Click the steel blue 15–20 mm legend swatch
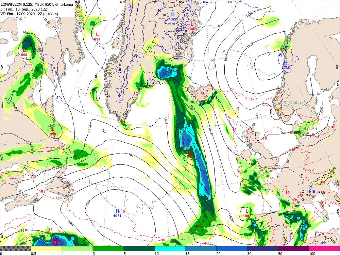Image resolution: width=340 pixels, height=256 pixels. [201, 249]
